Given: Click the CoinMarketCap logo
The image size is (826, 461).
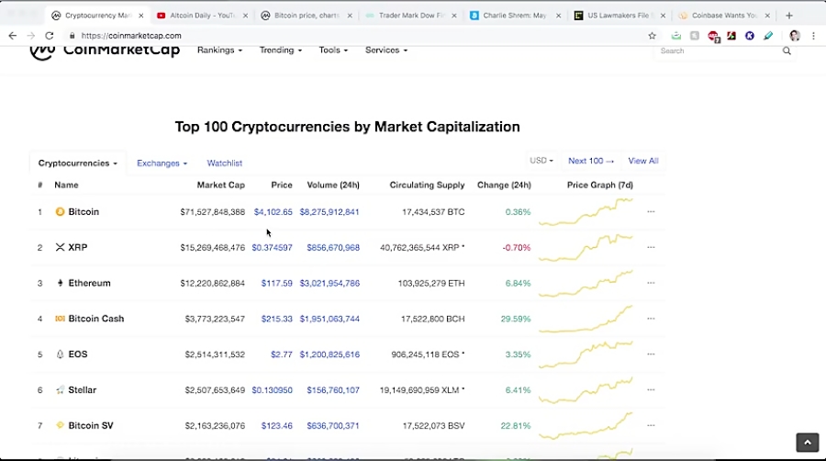Looking at the screenshot, I should [x=105, y=51].
